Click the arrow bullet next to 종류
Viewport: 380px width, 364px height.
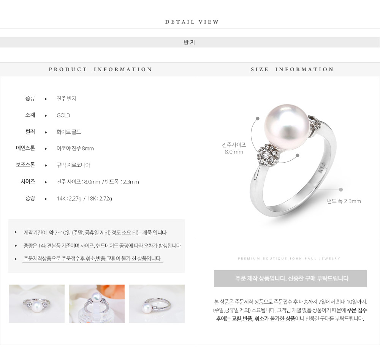tap(46, 99)
